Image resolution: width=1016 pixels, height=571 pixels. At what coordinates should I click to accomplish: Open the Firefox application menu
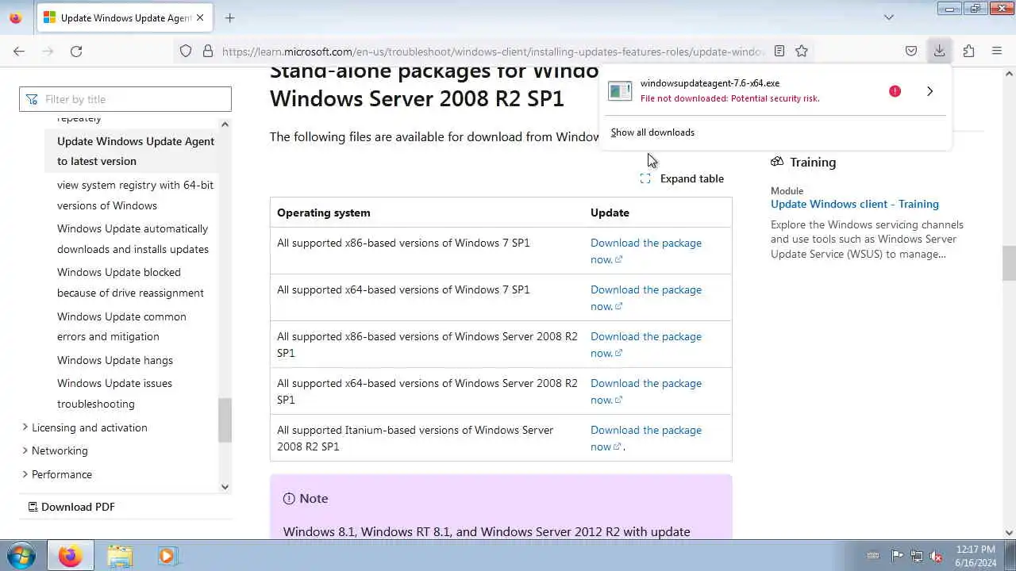tap(997, 51)
